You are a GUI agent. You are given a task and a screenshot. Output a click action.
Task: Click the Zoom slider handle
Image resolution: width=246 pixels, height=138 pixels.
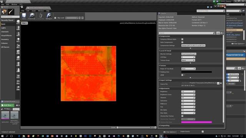tap(117, 128)
